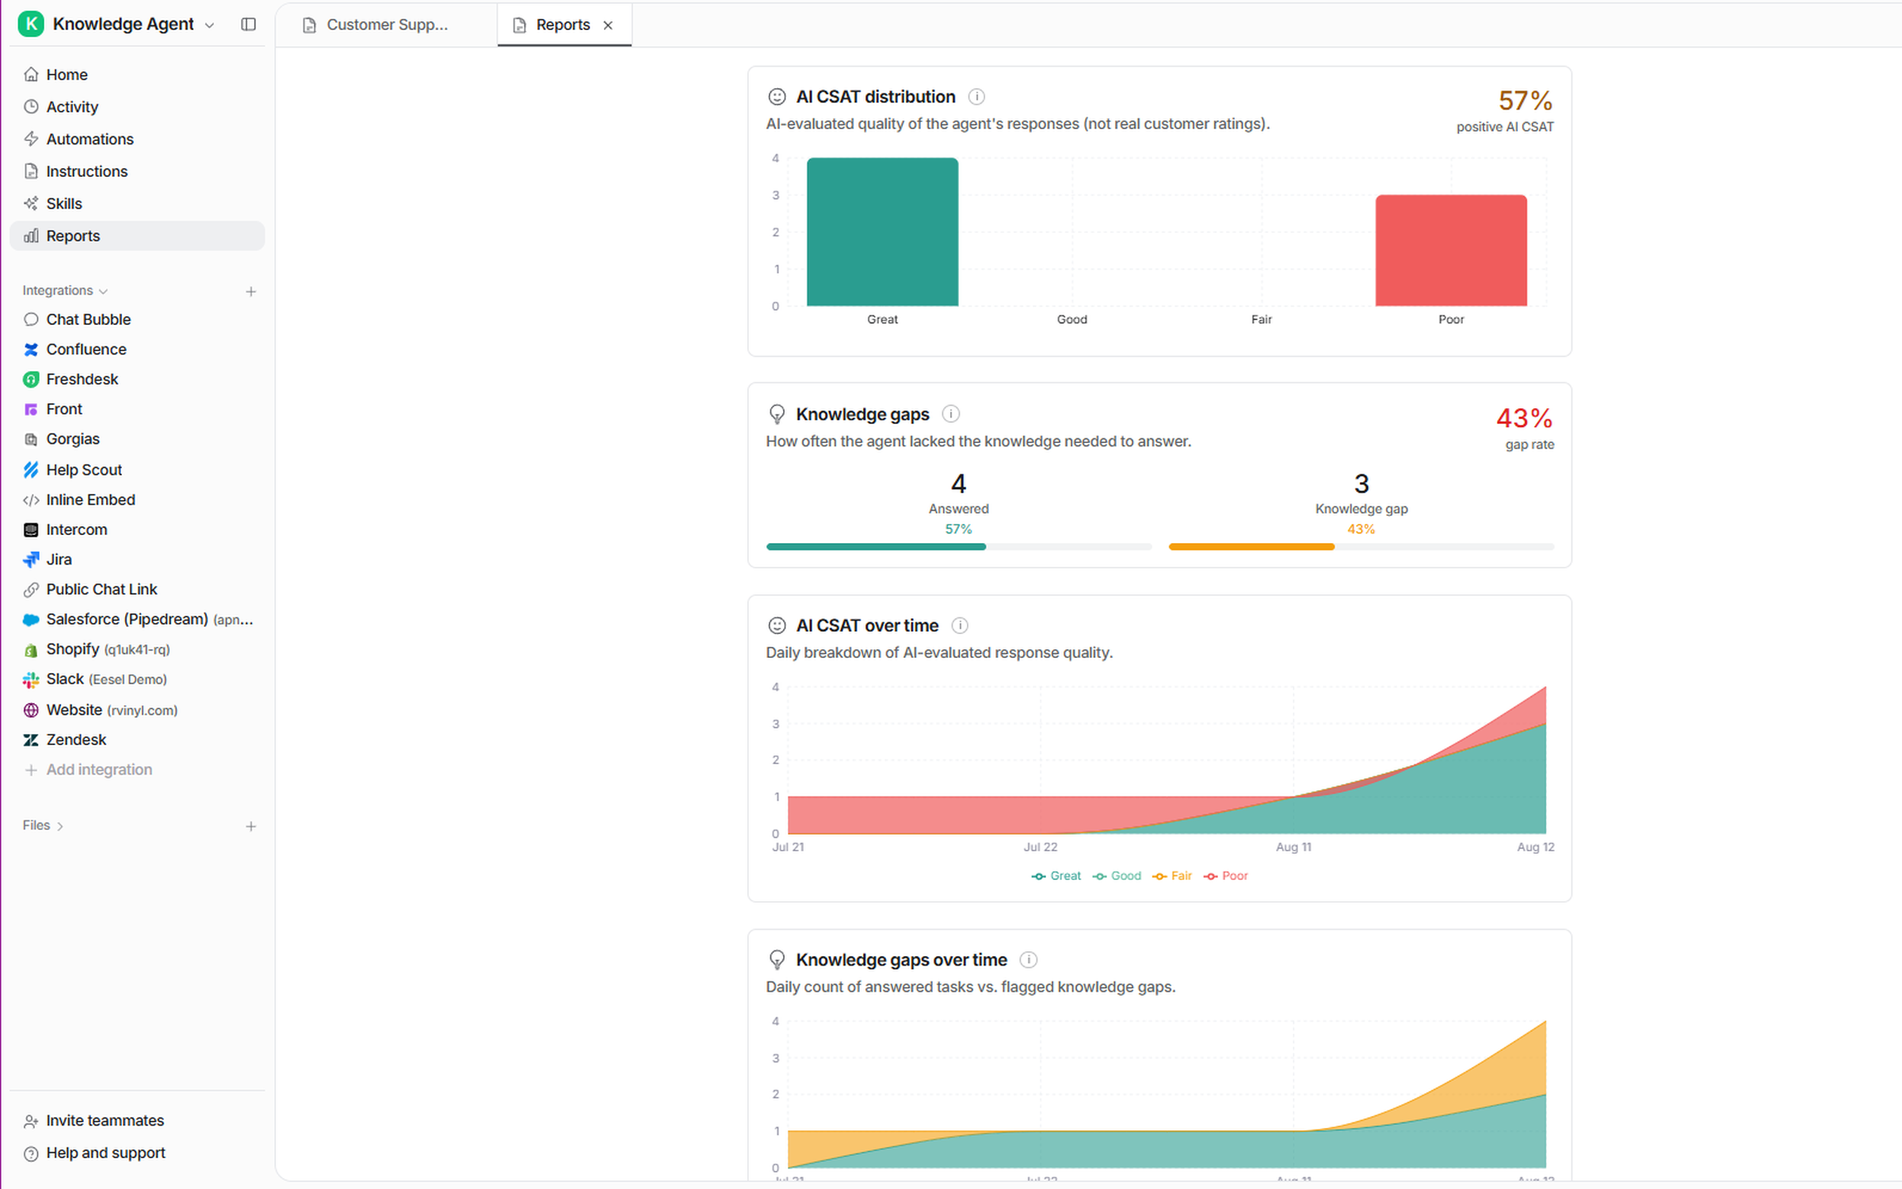Click the Shopify integration icon
The image size is (1902, 1189).
(31, 650)
